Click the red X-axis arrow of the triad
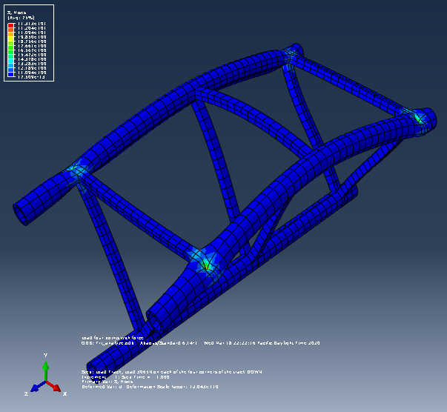The image size is (447, 412). (54, 387)
